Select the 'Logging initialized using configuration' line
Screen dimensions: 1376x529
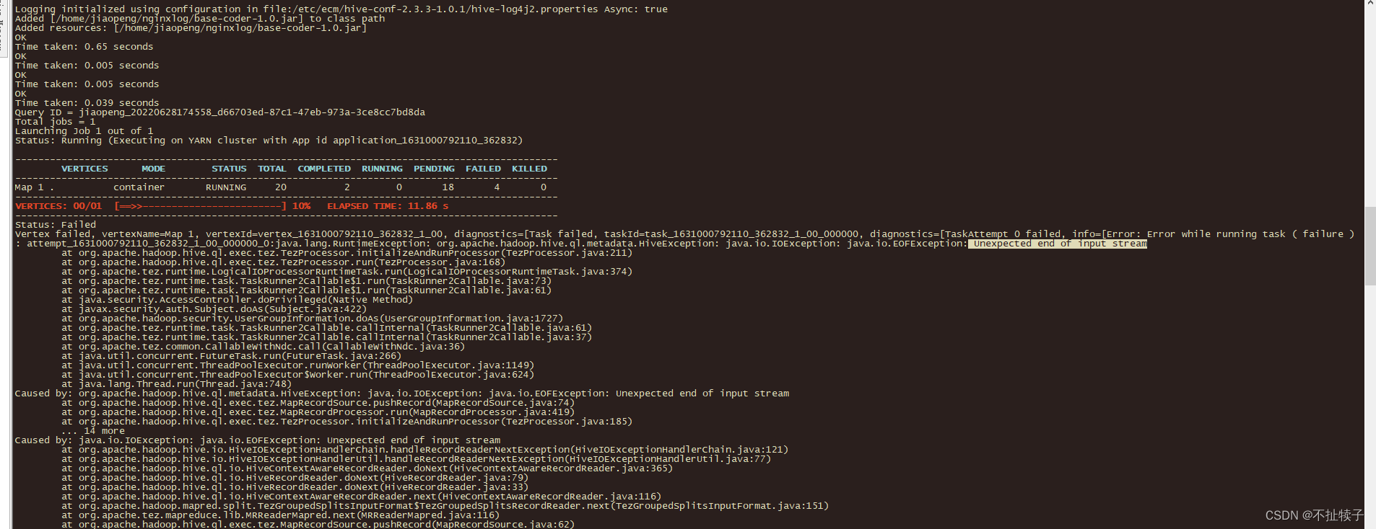[341, 9]
